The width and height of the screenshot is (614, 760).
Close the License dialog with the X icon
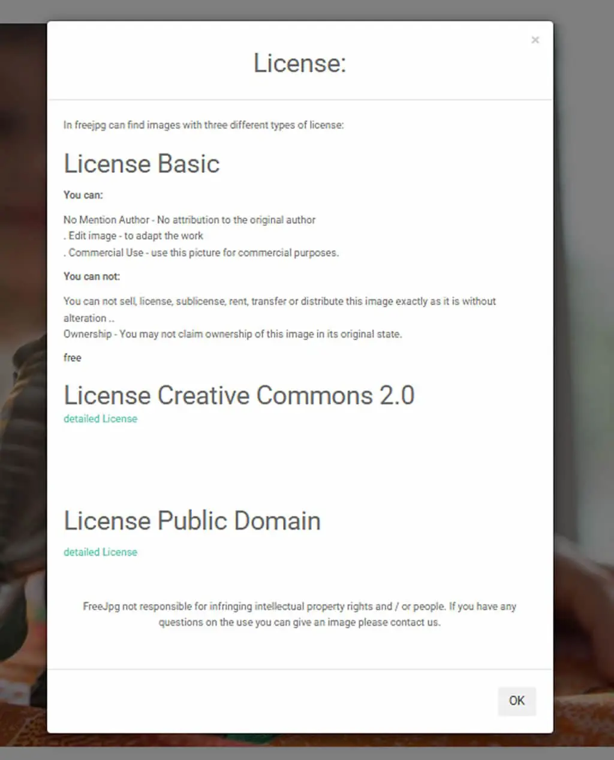tap(535, 40)
